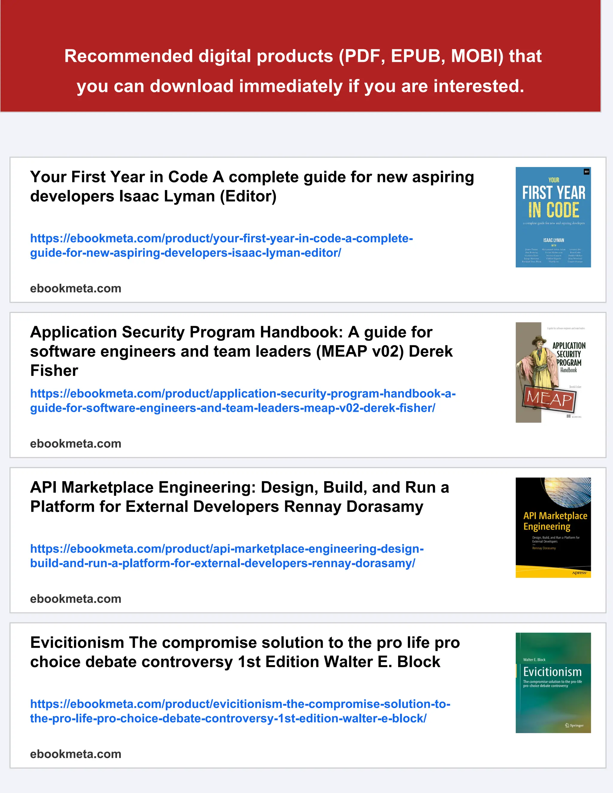The width and height of the screenshot is (613, 793).
Task: Open the API Marketplace Engineering product URL
Action: 227,556
